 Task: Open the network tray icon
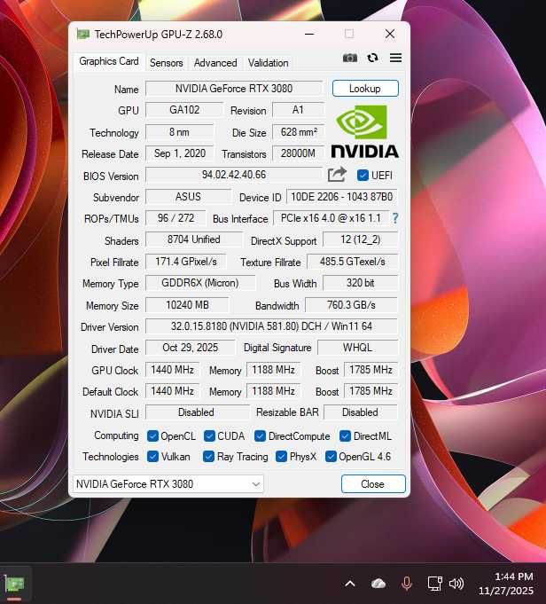[434, 584]
